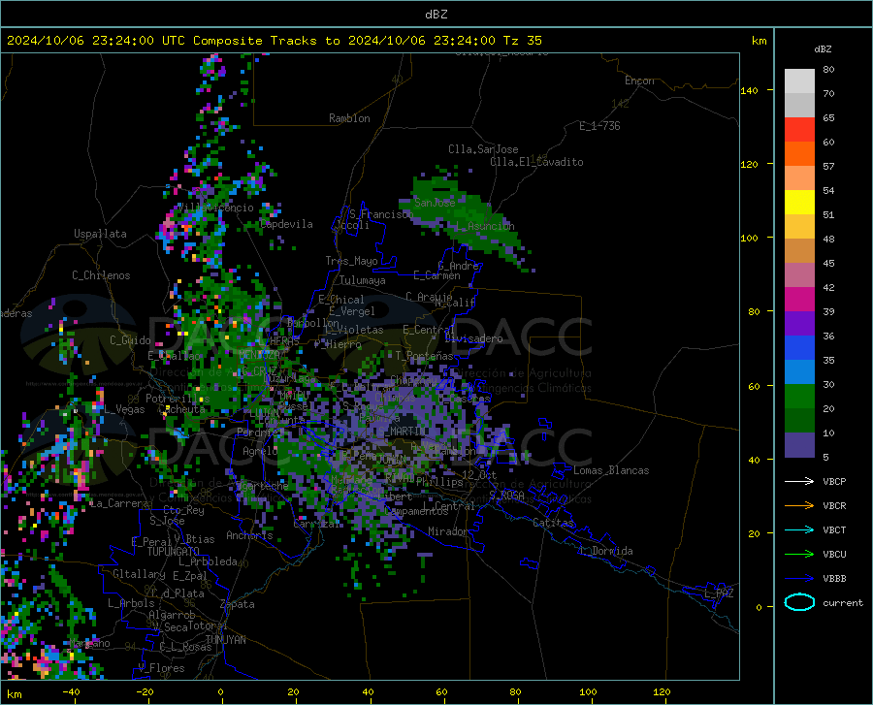
Task: Click the Algarrob map label
Action: (172, 615)
